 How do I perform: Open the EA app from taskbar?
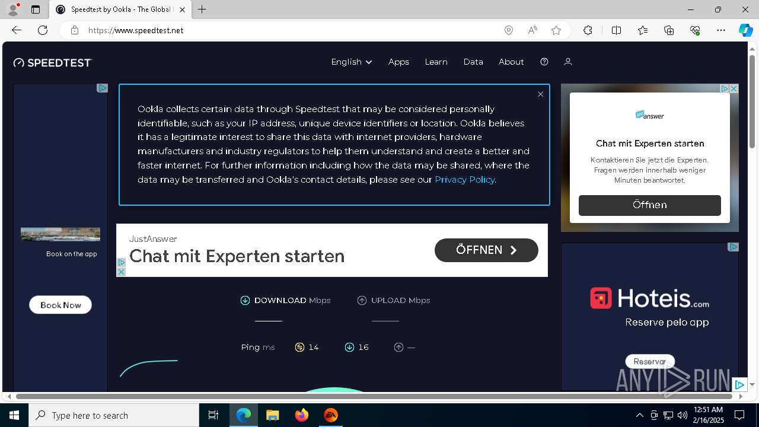point(331,415)
